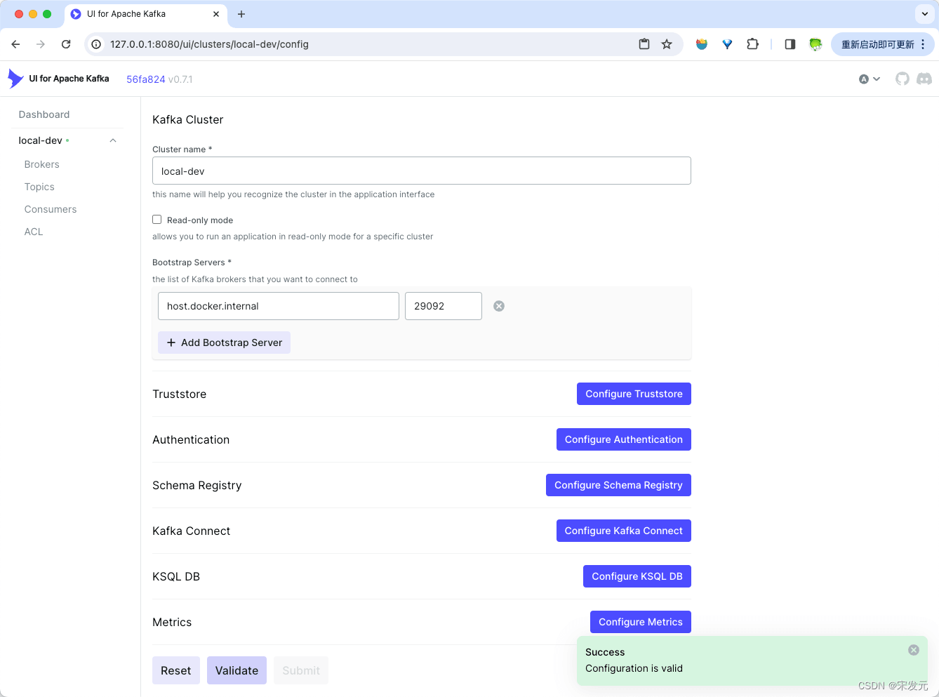Collapse the local-dev cluster menu
This screenshot has width=939, height=697.
tap(113, 140)
